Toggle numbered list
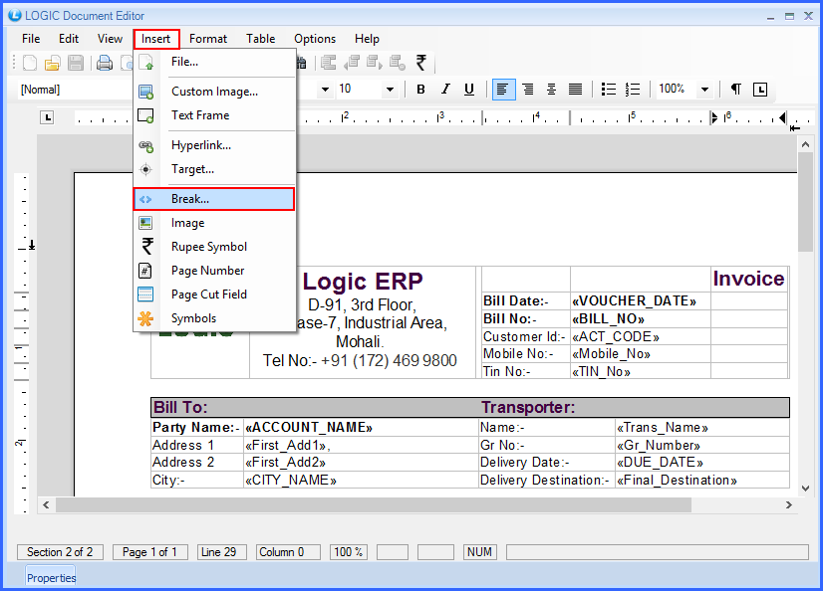The height and width of the screenshot is (591, 823). click(633, 90)
